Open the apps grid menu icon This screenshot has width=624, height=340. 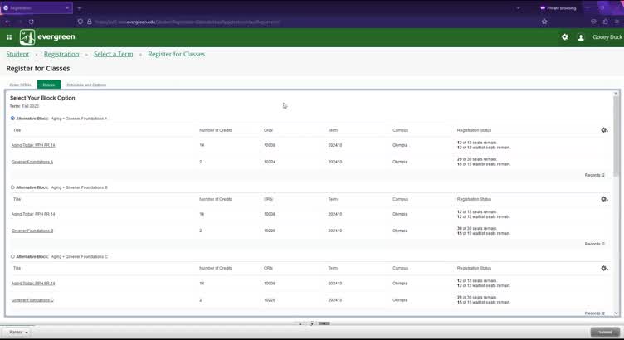pyautogui.click(x=9, y=37)
